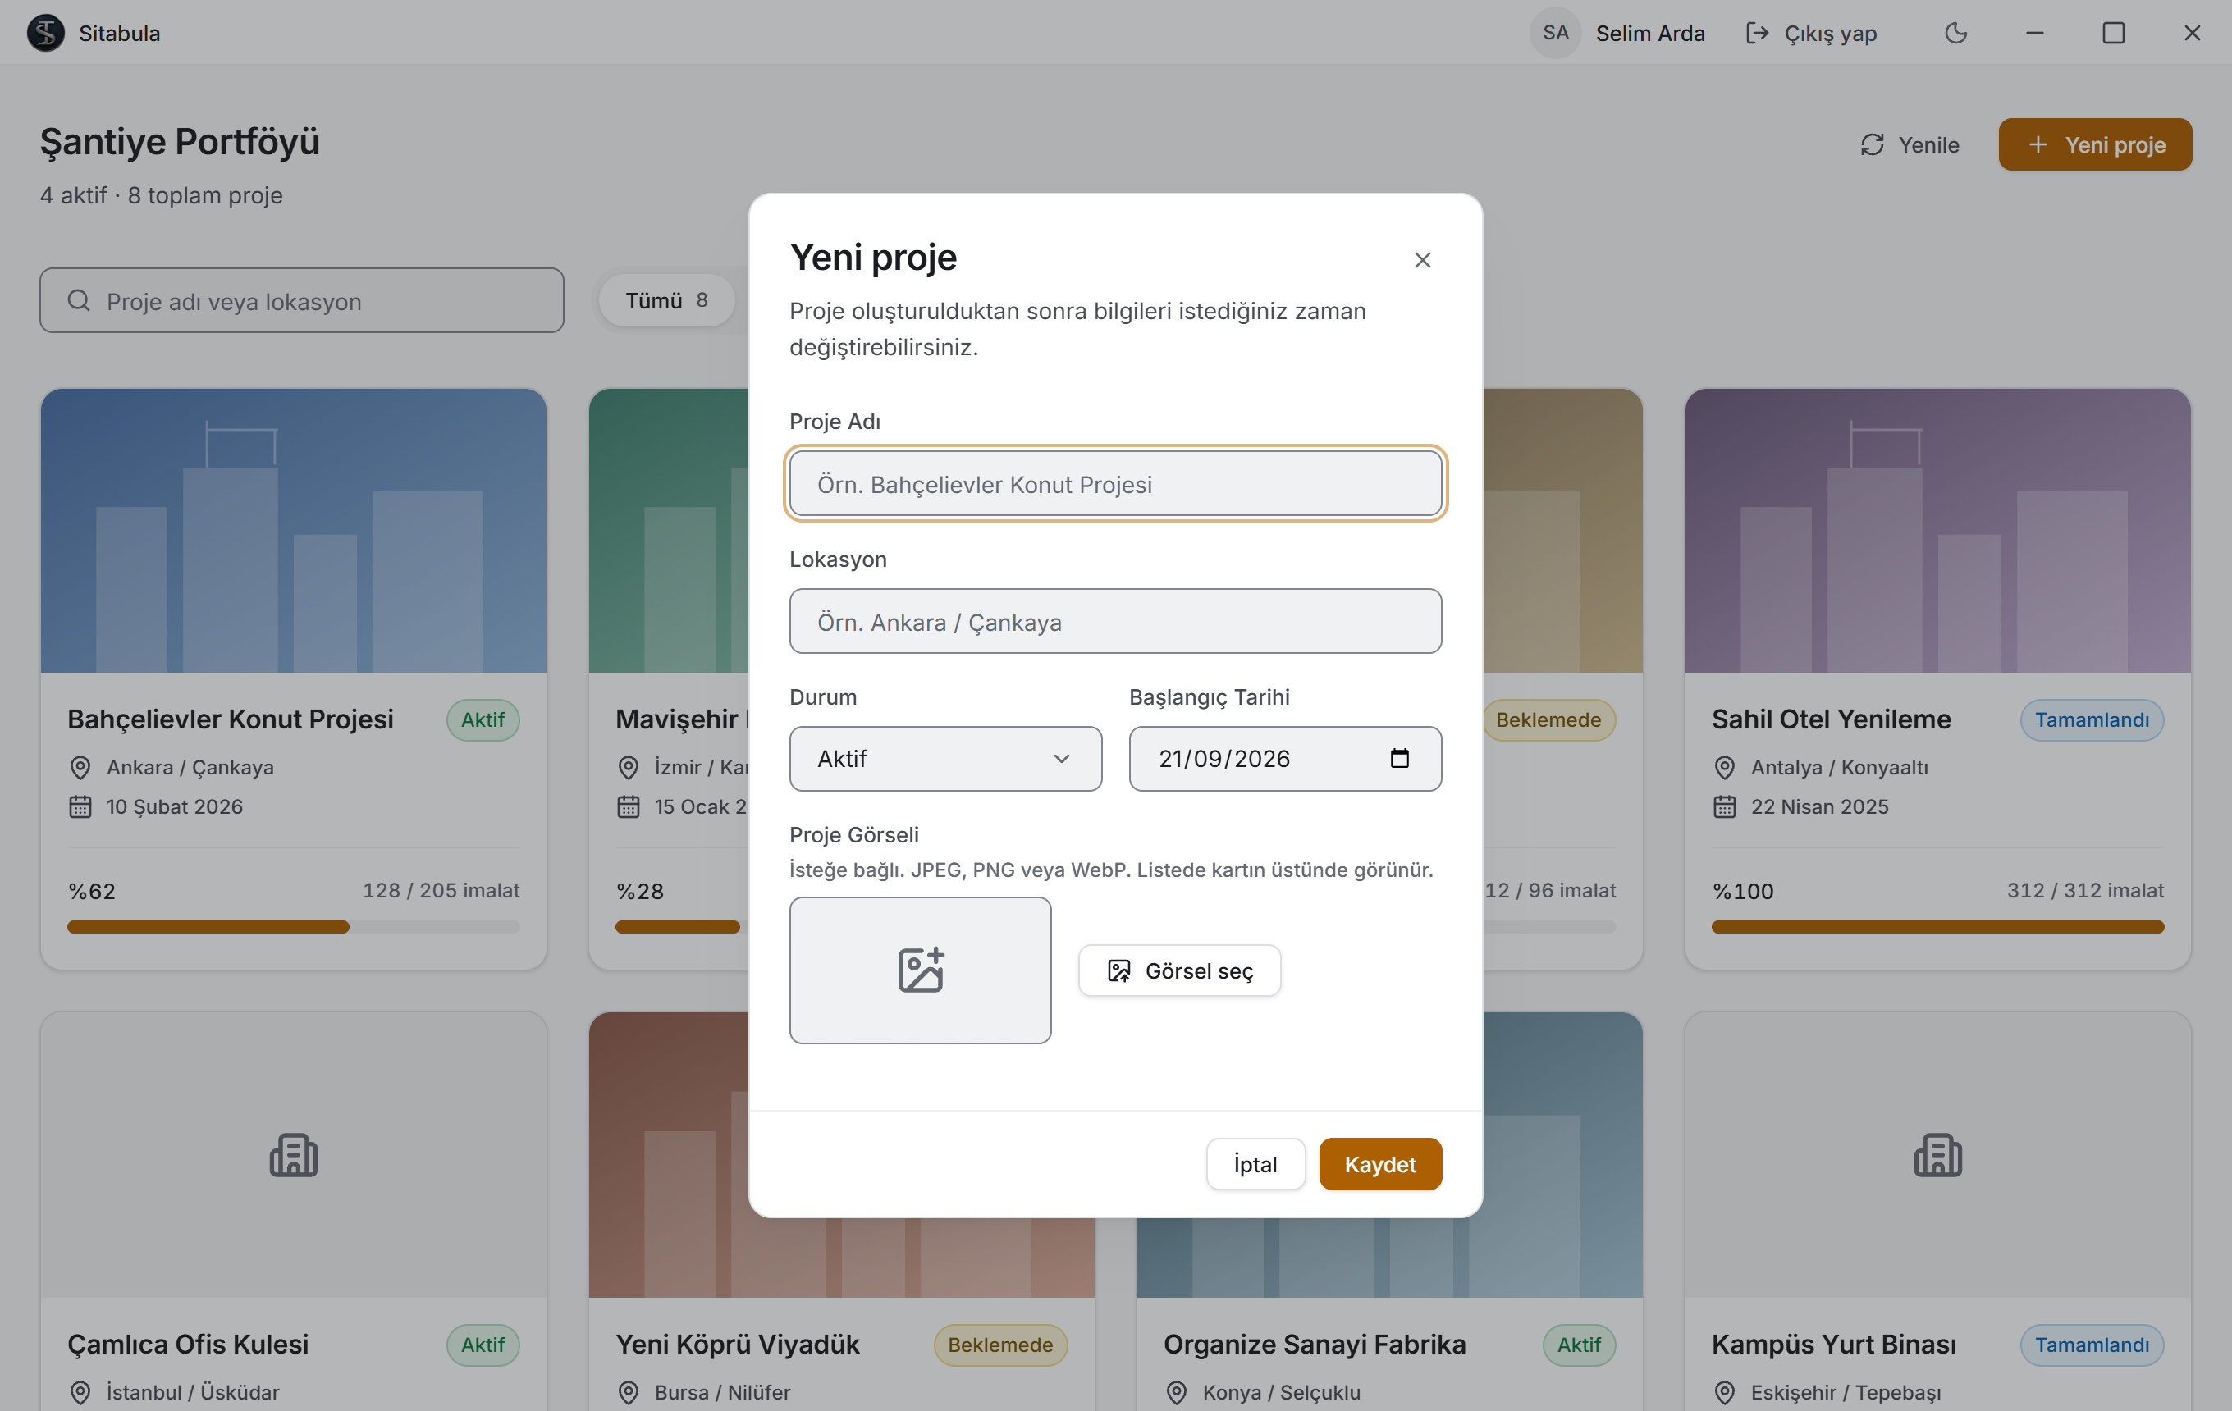This screenshot has height=1411, width=2232.
Task: Click the Bahçelievler Konut Projesi title
Action: point(231,720)
